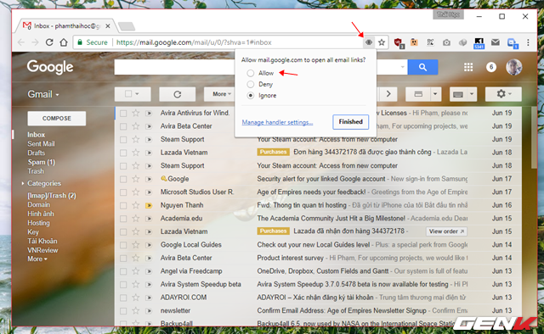This screenshot has height=334, width=544.
Task: Show search options dropdown arrow
Action: [x=402, y=67]
